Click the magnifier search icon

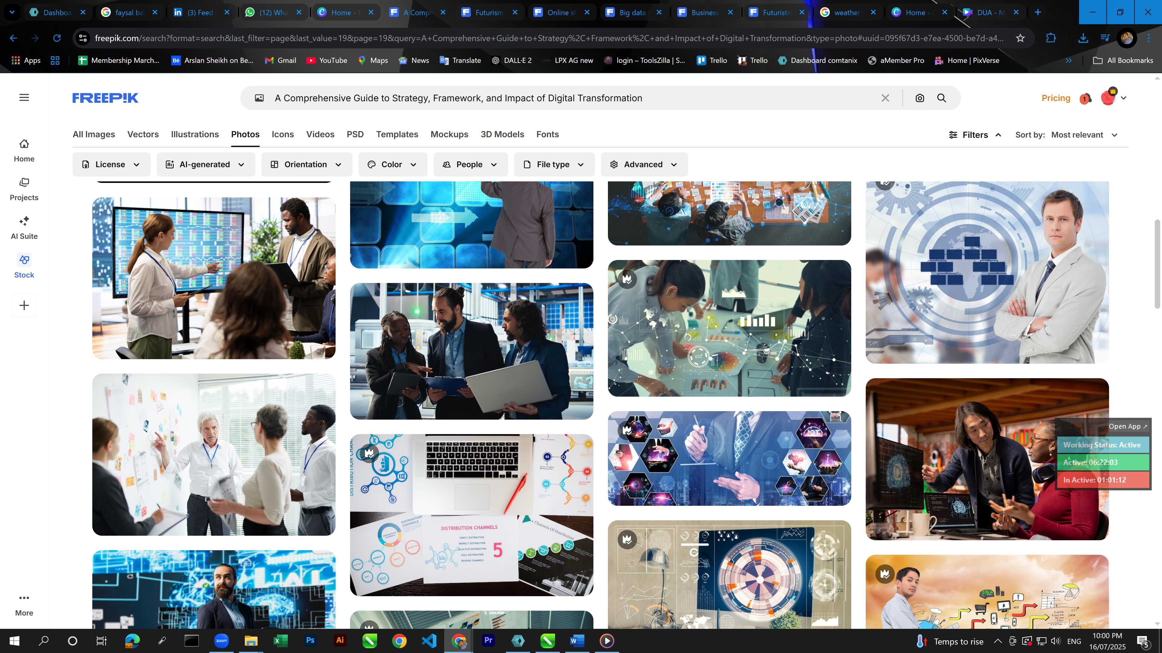(x=941, y=98)
